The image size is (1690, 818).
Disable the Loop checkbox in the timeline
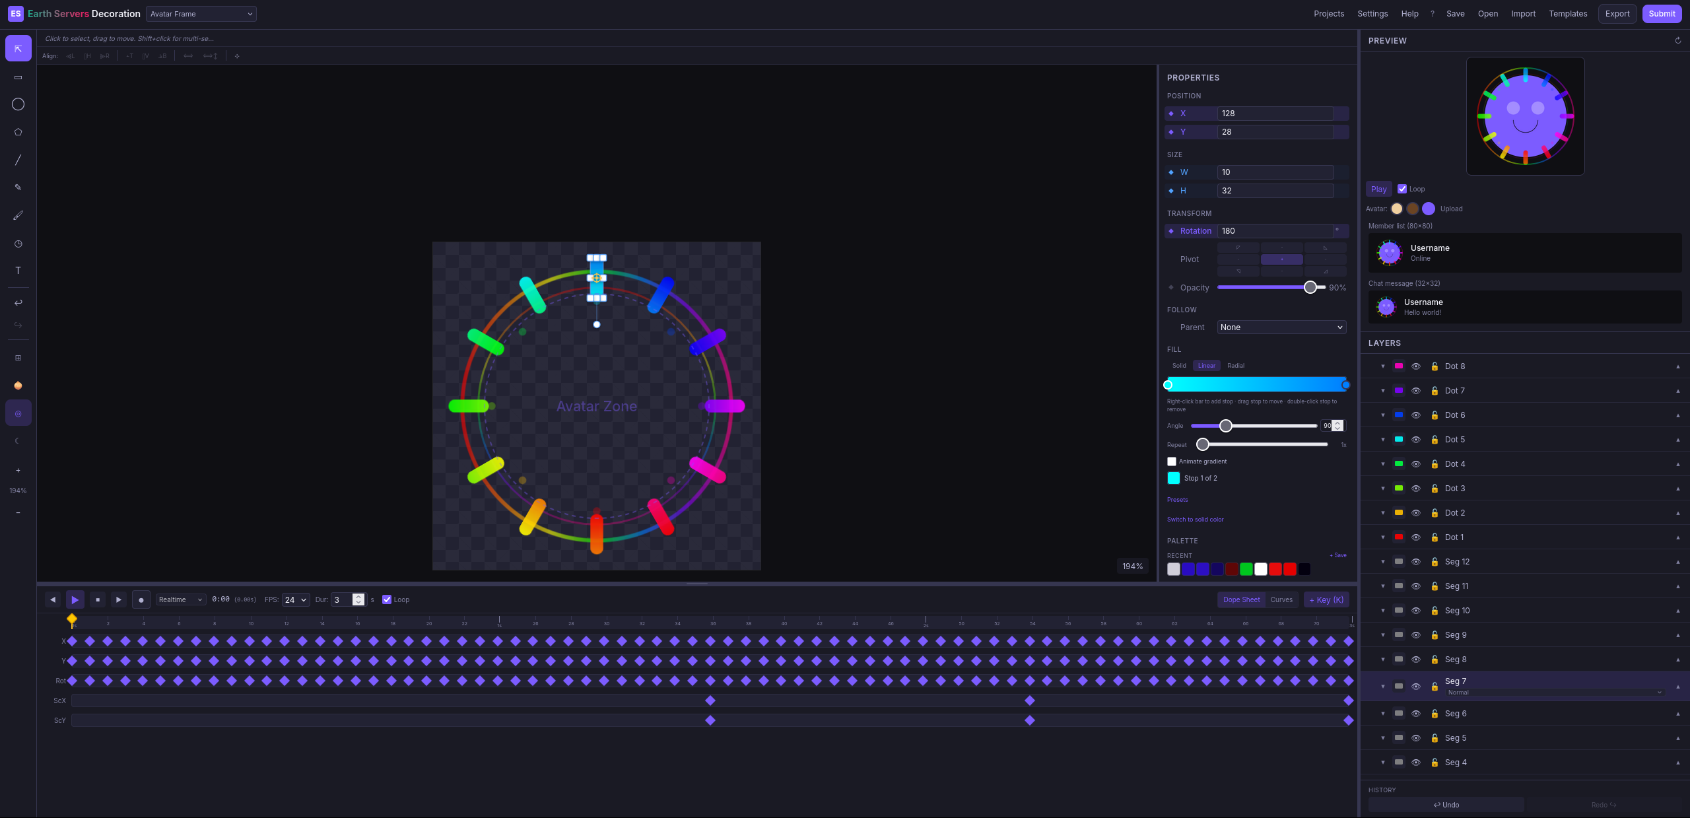[x=387, y=599]
